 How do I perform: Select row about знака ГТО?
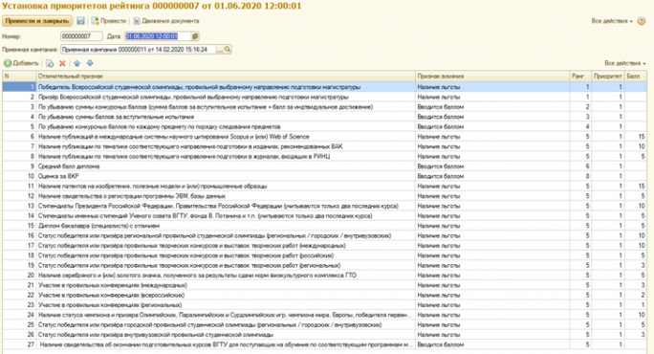(324, 276)
